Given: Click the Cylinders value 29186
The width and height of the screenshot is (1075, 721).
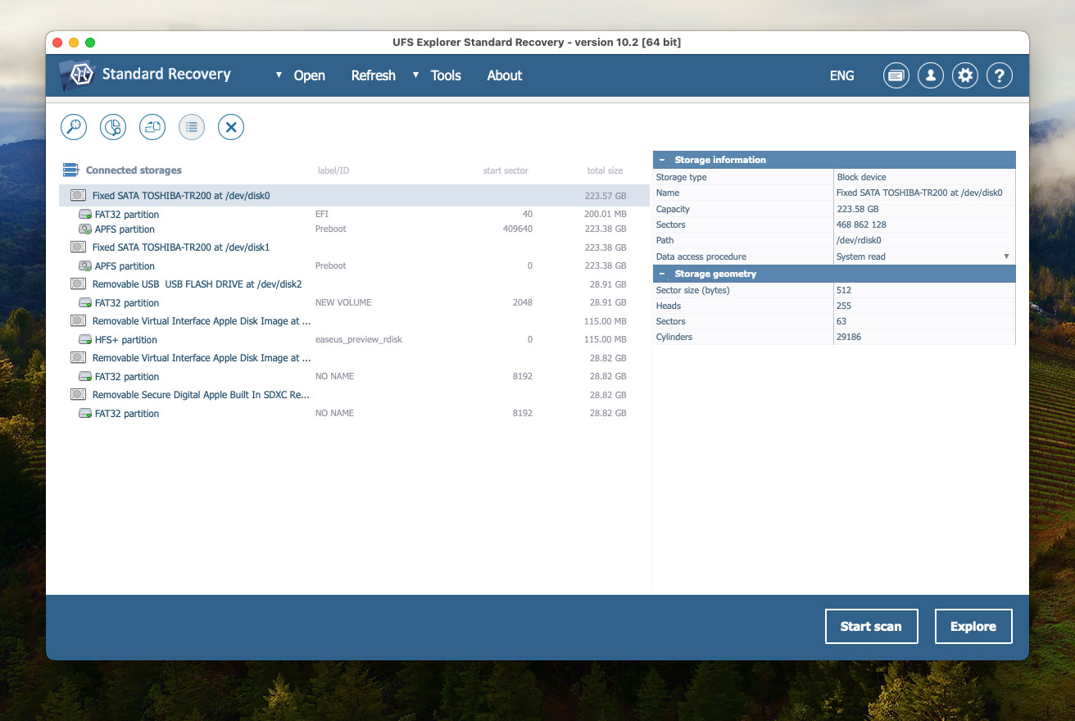Looking at the screenshot, I should (x=849, y=337).
